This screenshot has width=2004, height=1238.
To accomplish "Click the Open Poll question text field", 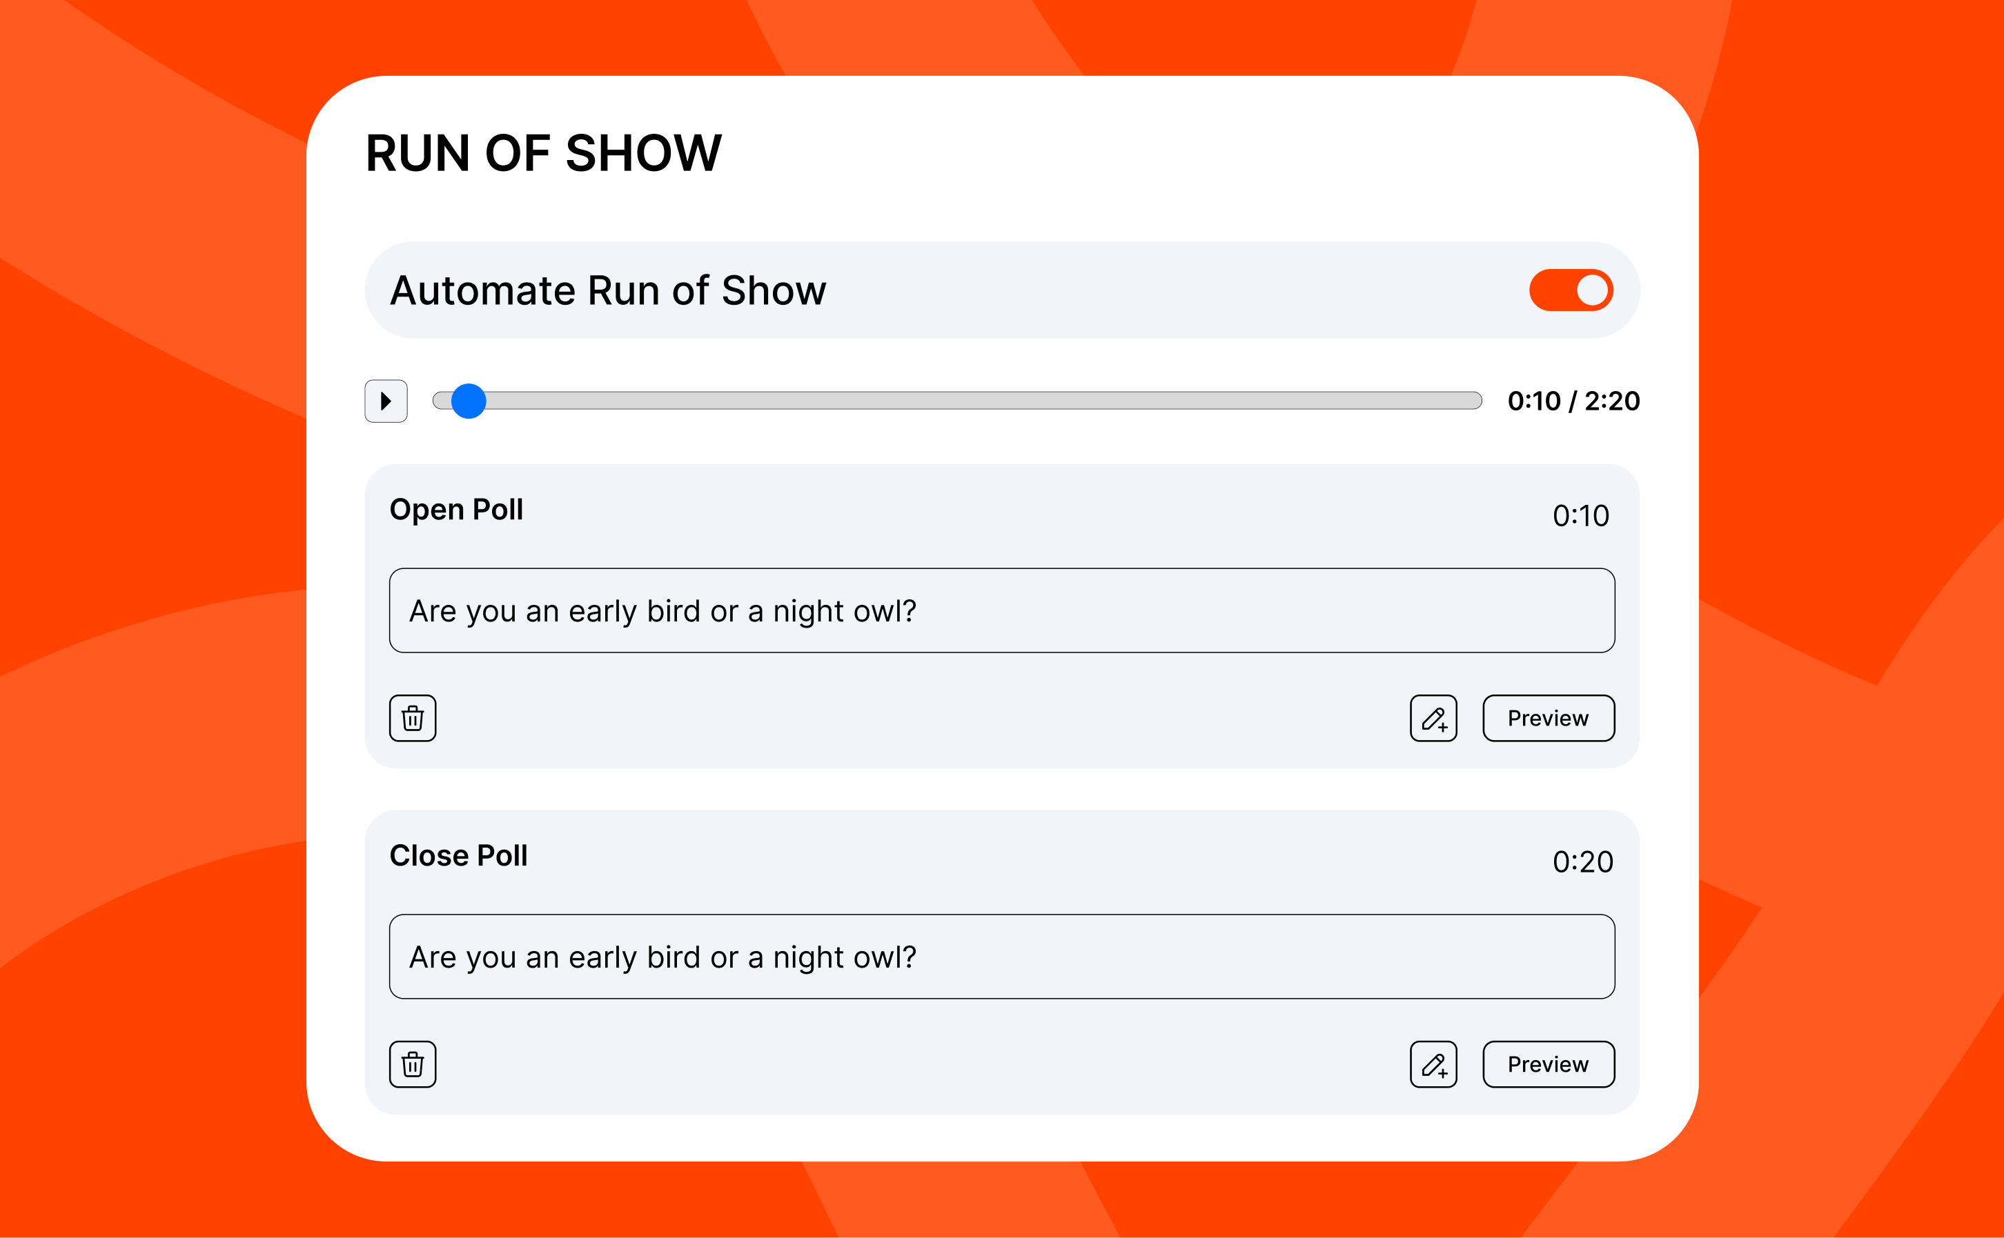I will 1002,611.
